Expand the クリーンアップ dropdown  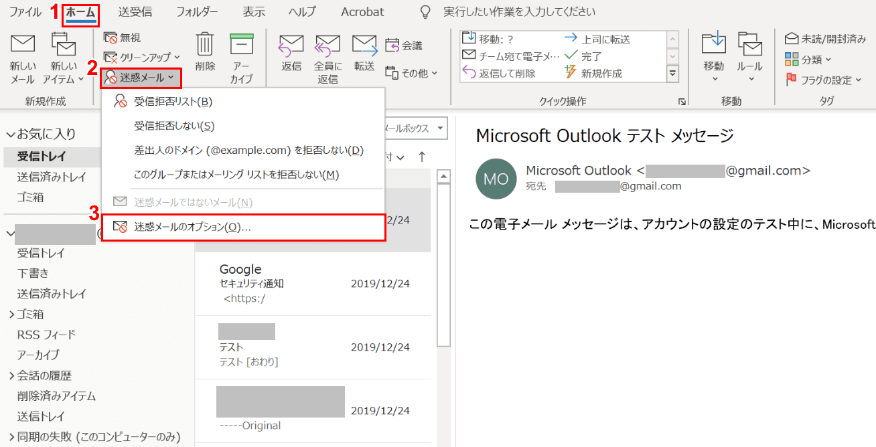[x=139, y=58]
